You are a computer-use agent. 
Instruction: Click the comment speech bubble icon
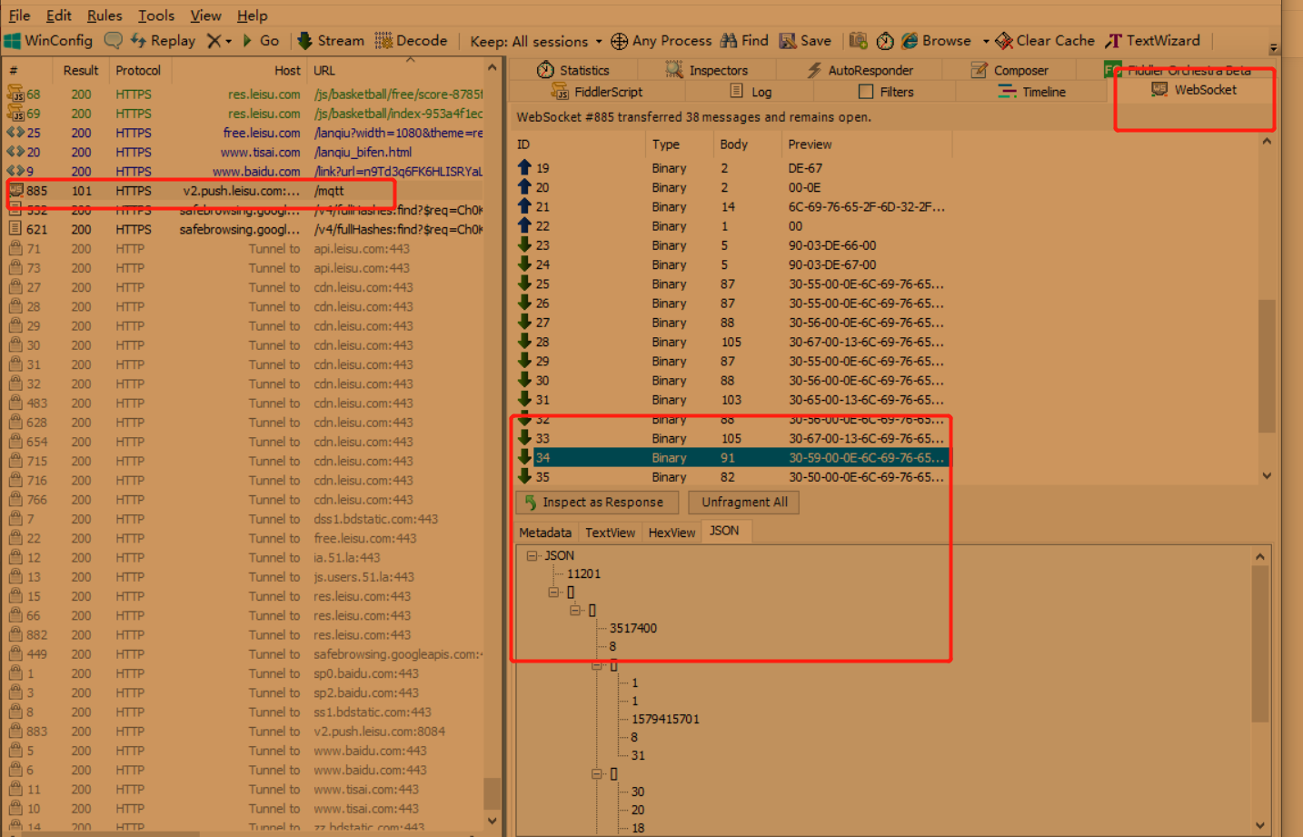point(113,41)
